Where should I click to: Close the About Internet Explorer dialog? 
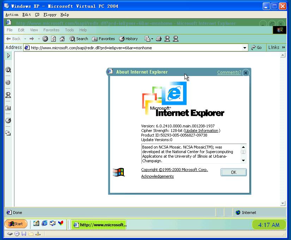pyautogui.click(x=246, y=73)
